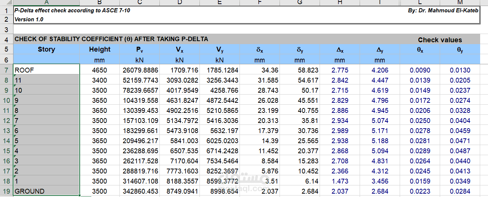Select the Check values label cell
Image resolution: width=488 pixels, height=197 pixels.
[440, 40]
